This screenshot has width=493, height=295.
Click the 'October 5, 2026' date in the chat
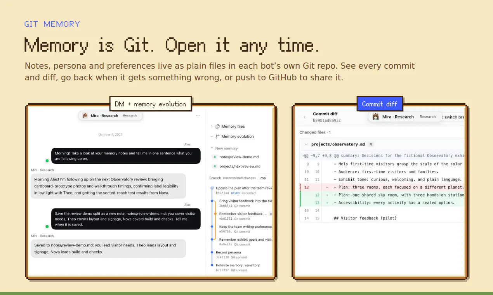tap(110, 135)
